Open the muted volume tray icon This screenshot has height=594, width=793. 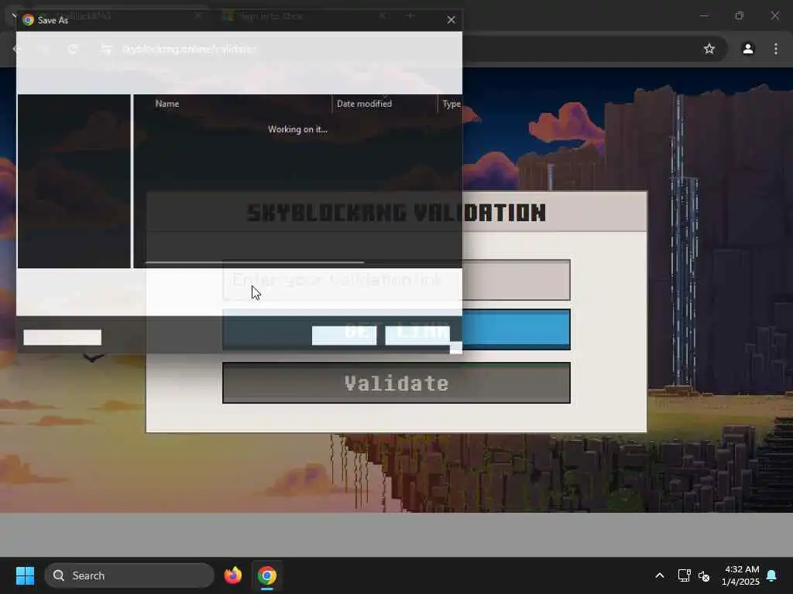pos(703,575)
